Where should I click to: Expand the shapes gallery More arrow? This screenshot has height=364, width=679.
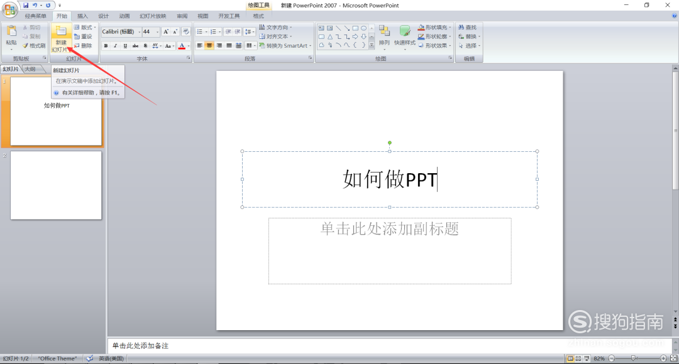(372, 45)
